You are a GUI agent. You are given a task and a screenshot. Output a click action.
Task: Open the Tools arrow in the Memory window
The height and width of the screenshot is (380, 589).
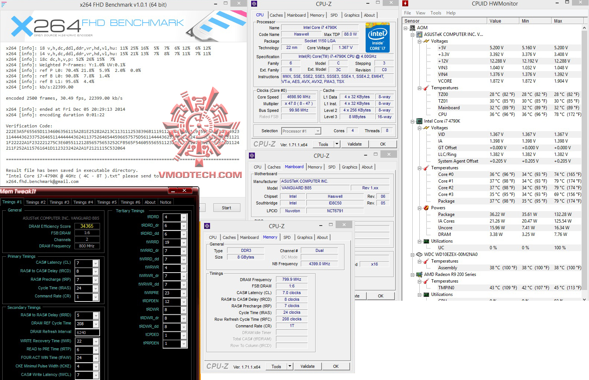290,366
